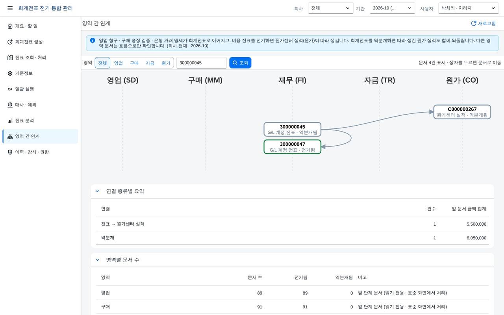Screen dimensions: 504x315
Task: Collapse the 영역별 문서 수 section
Action: 98,260
